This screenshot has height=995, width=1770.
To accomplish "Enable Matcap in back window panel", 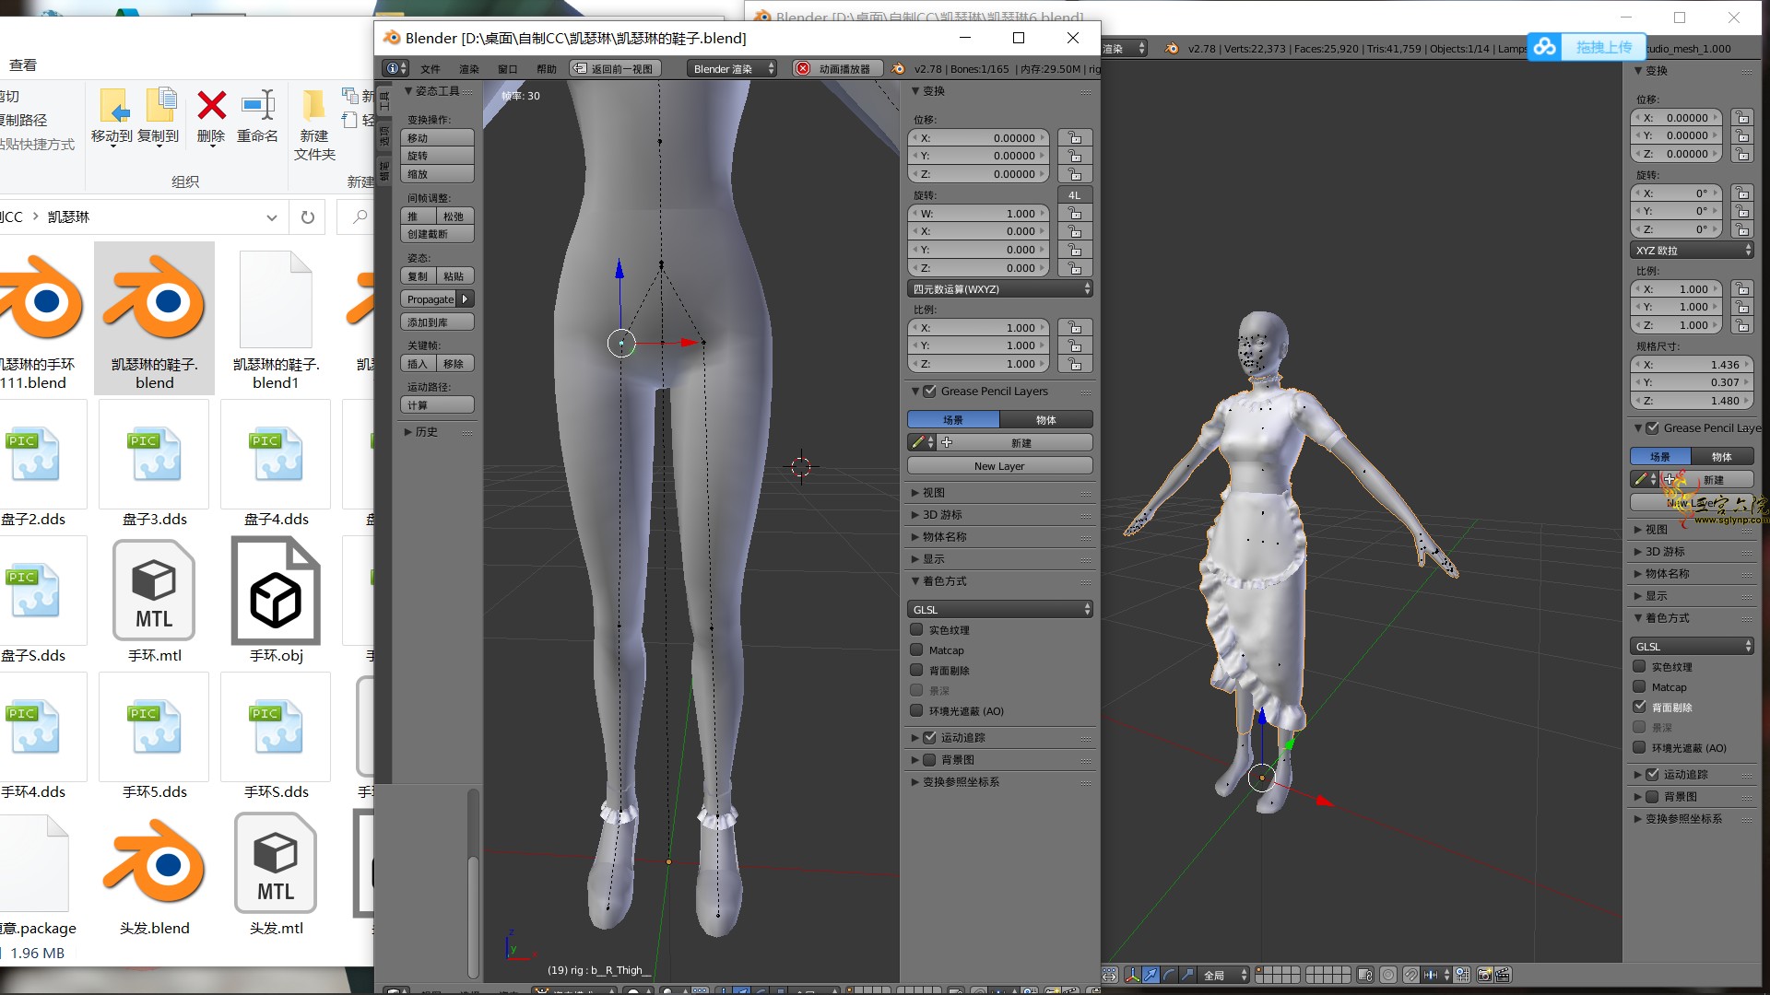I will 1639,686.
